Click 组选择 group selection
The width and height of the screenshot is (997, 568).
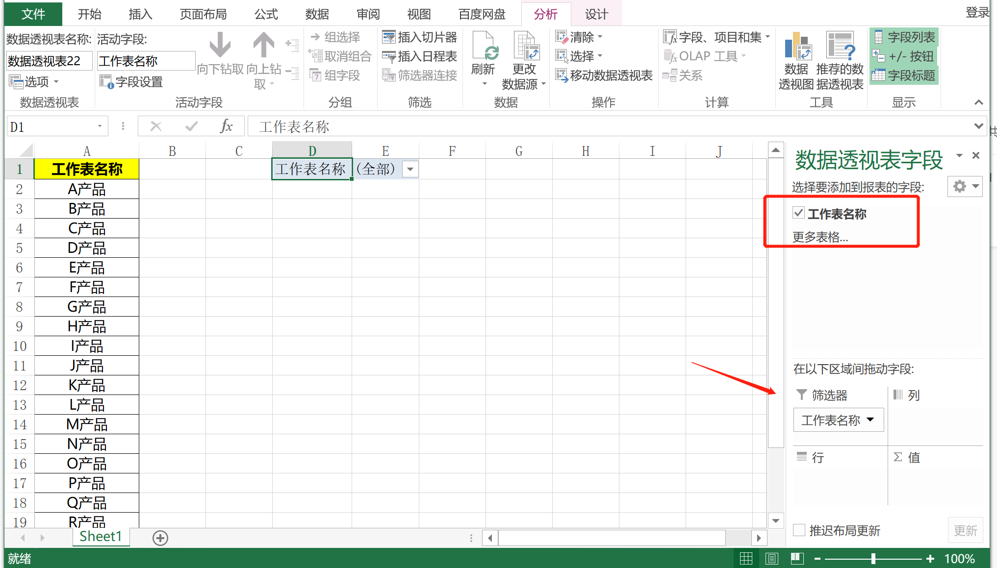335,37
